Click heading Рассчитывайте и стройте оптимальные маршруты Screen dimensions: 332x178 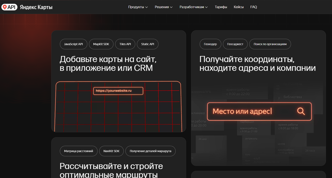[111, 170]
